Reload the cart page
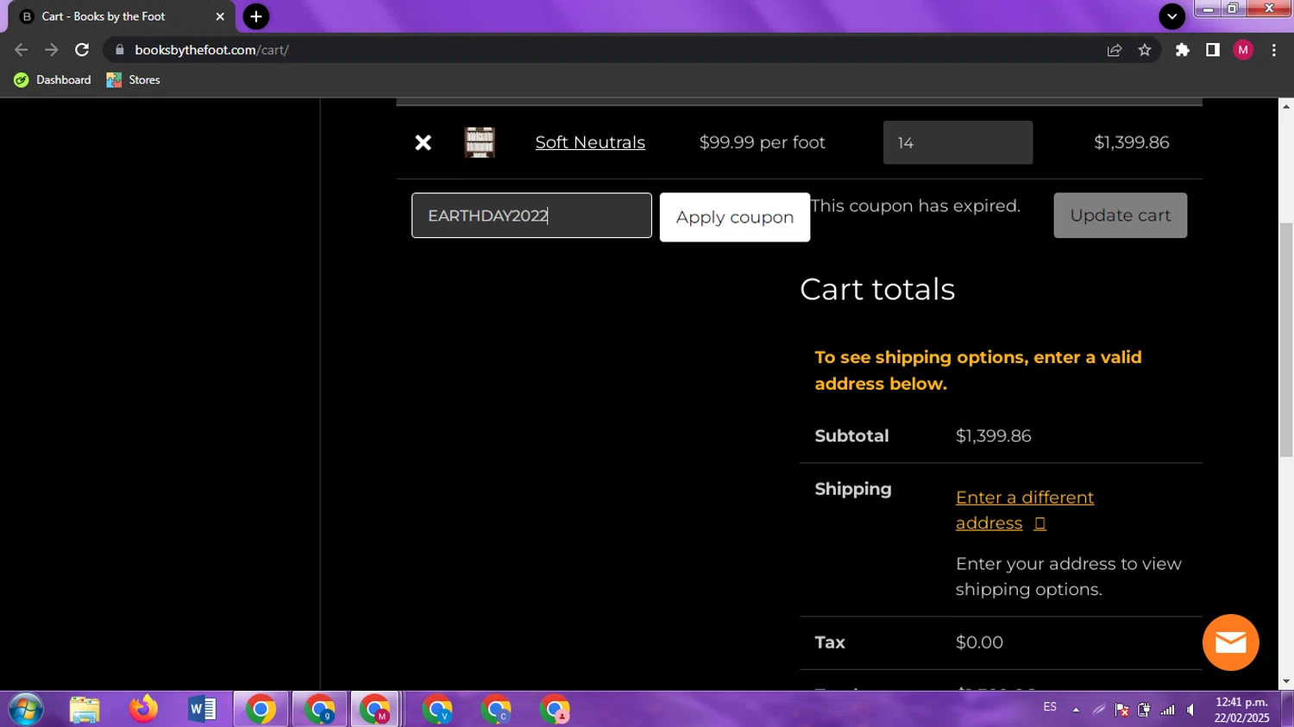 (82, 50)
